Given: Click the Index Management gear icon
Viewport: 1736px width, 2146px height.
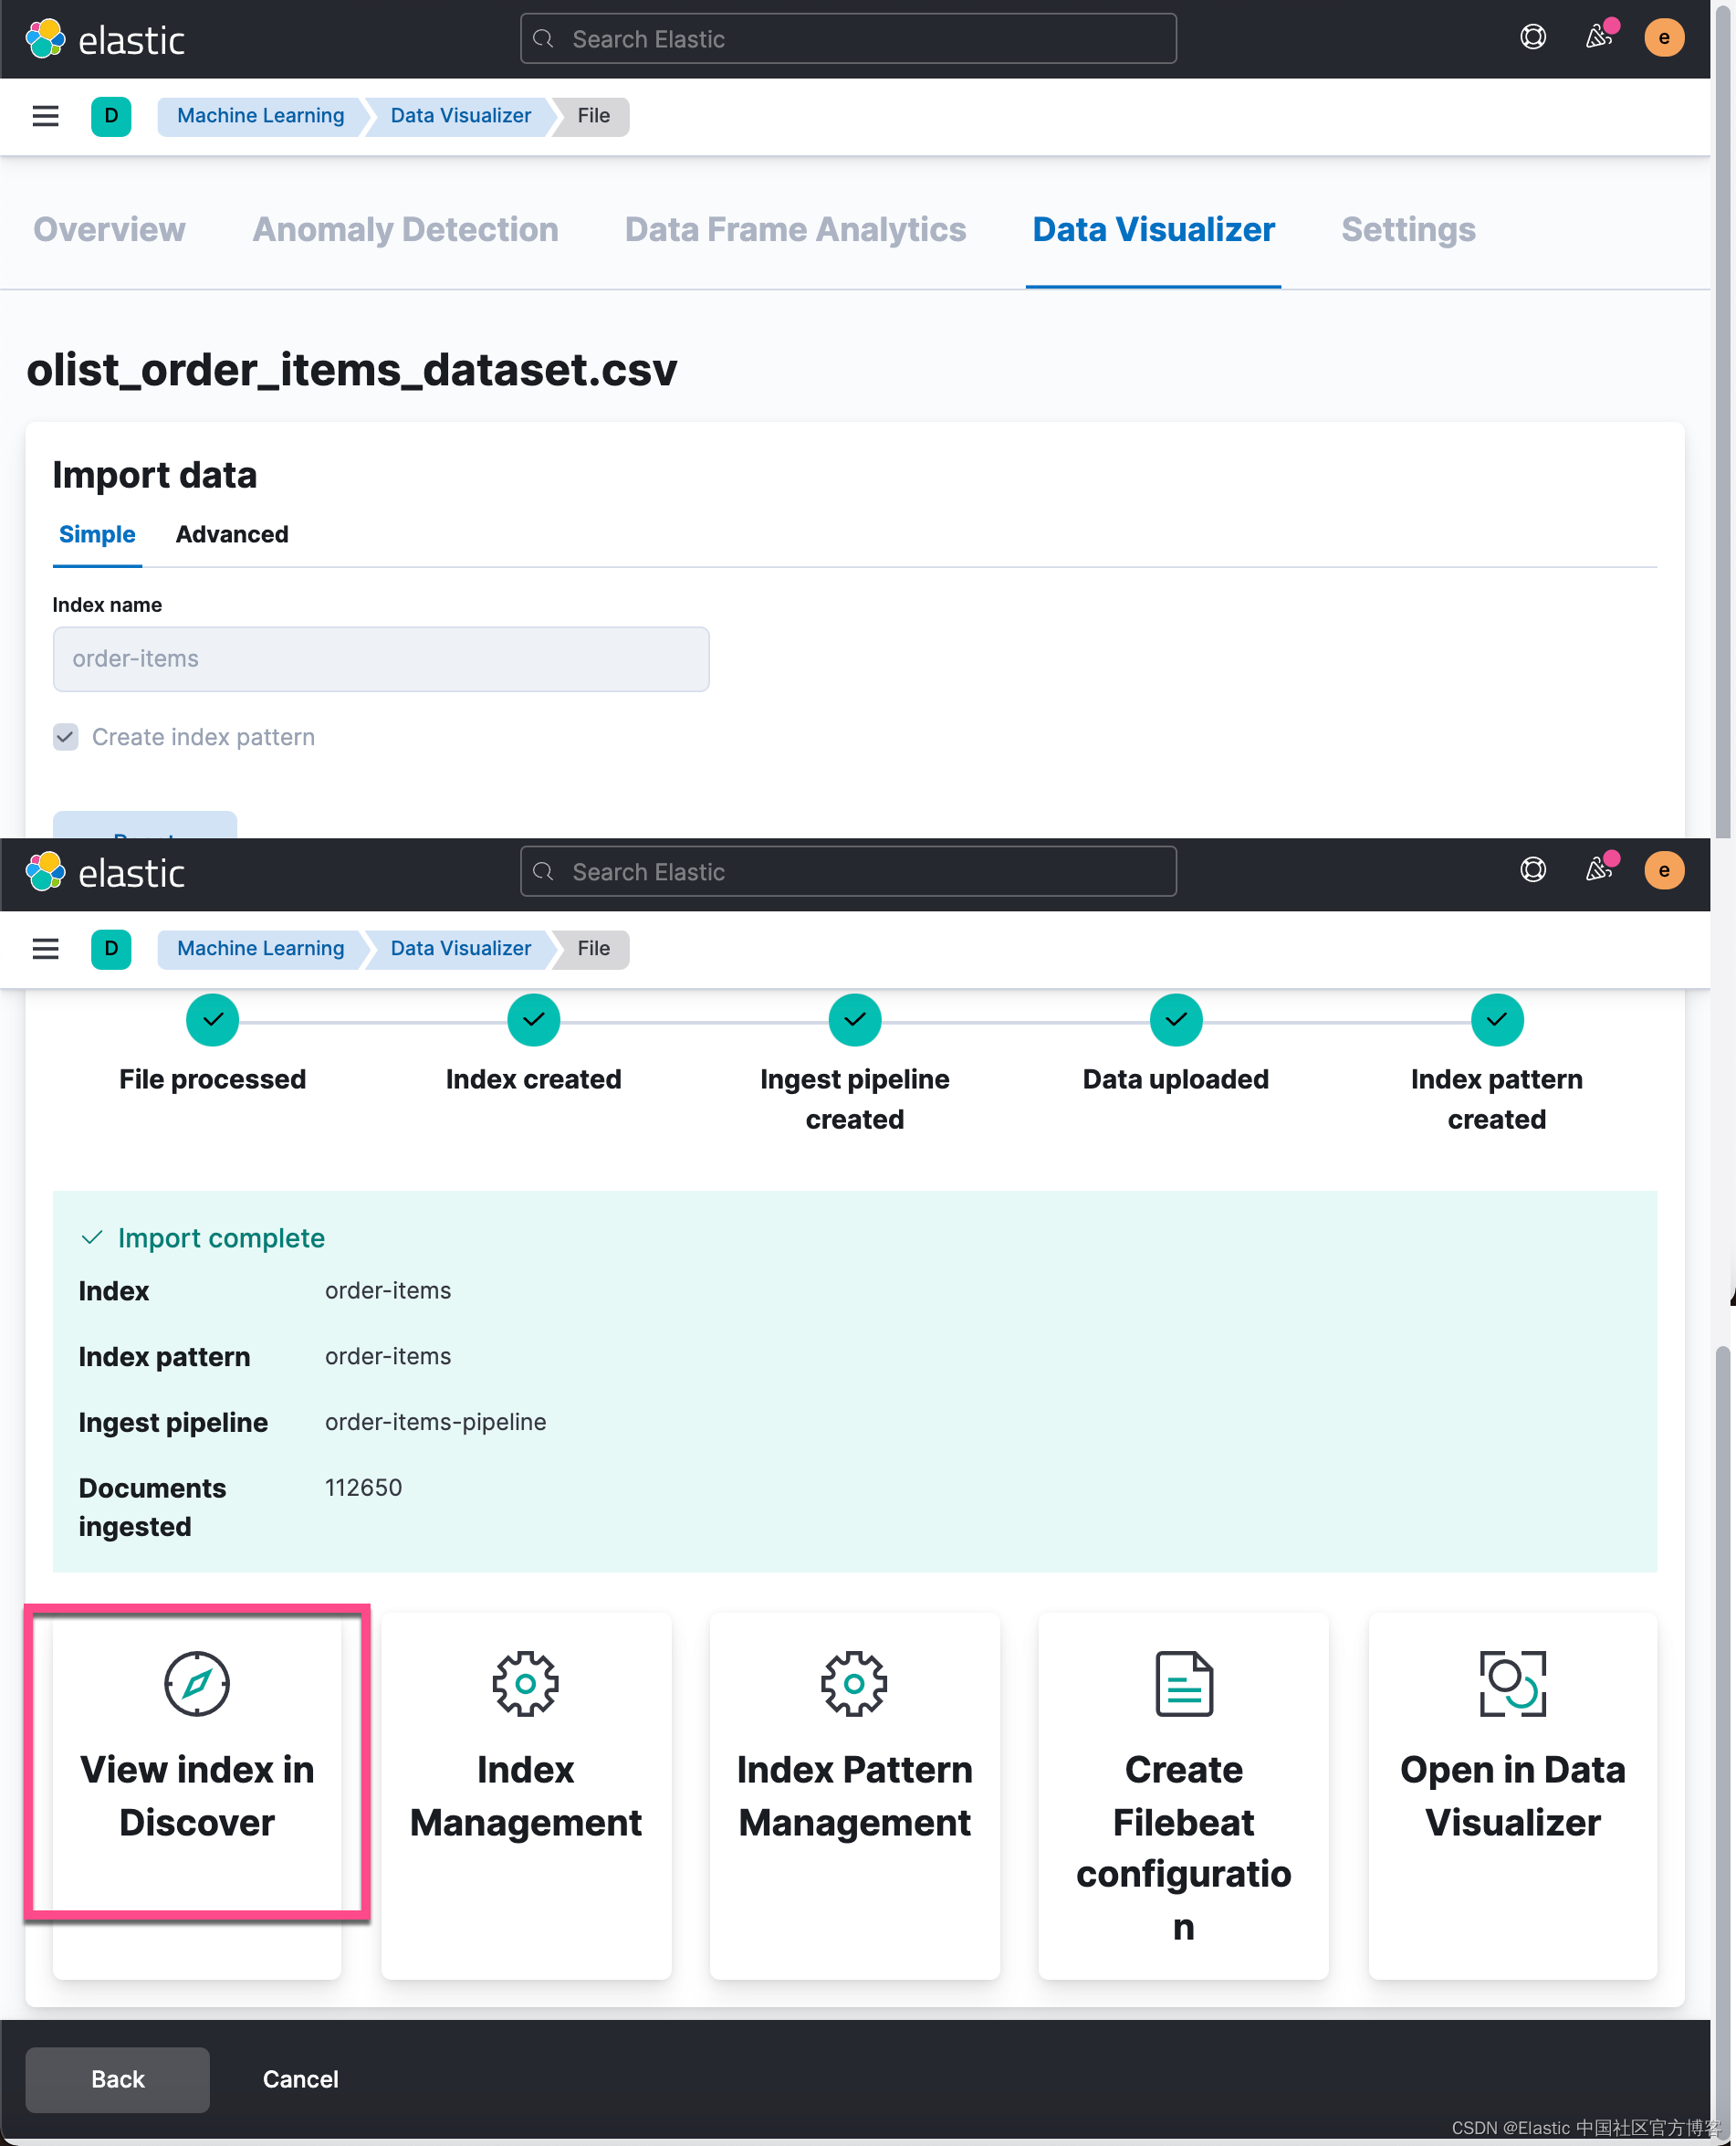Looking at the screenshot, I should (x=525, y=1683).
